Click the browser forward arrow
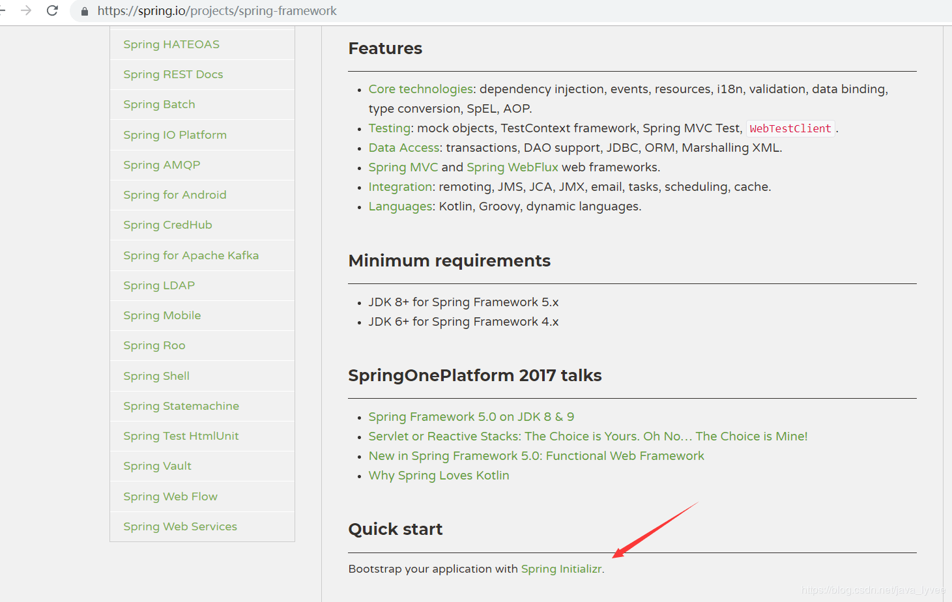This screenshot has height=602, width=952. click(x=26, y=10)
